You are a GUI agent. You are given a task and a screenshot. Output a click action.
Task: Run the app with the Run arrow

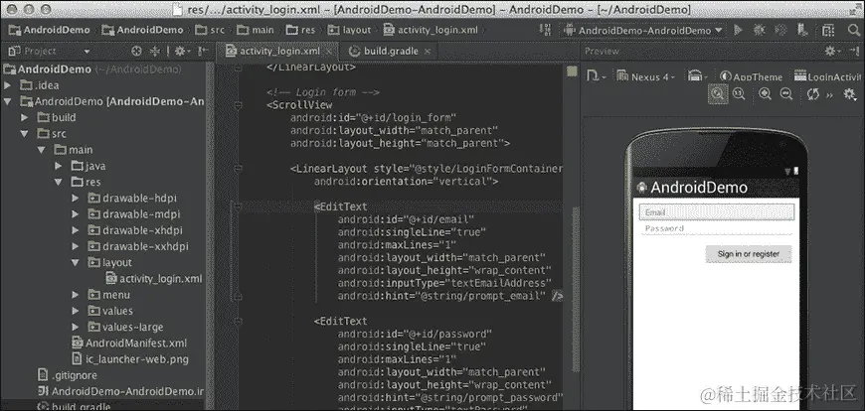coord(738,31)
